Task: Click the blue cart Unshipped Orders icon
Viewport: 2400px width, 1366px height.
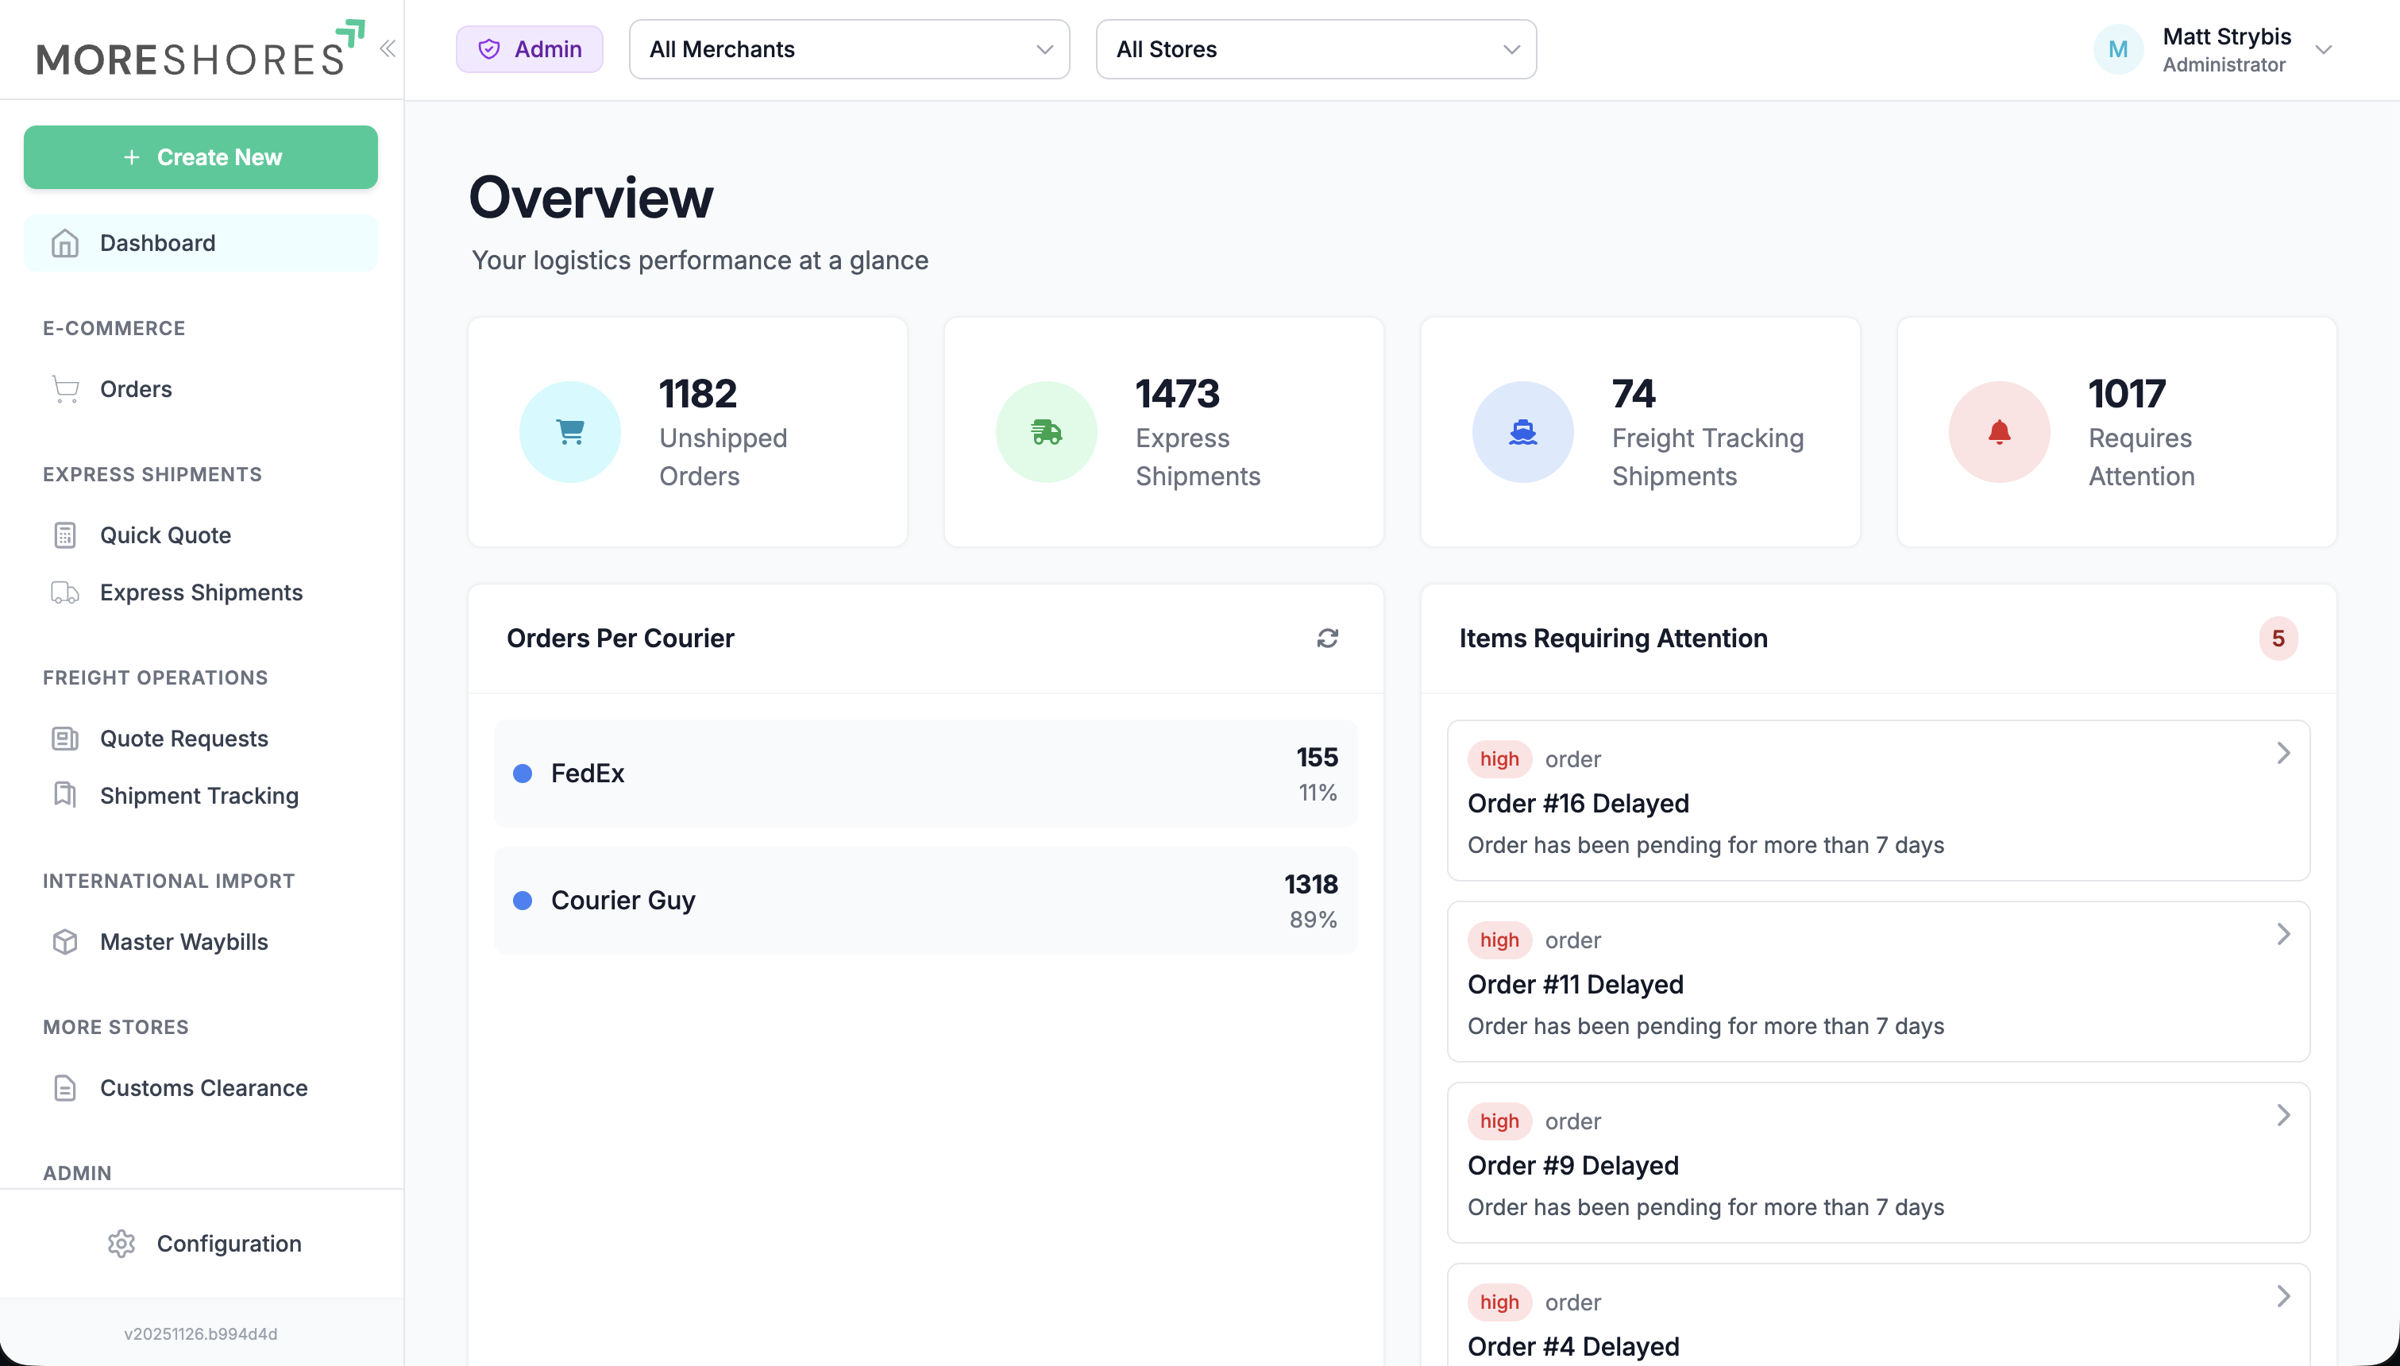Action: click(x=570, y=431)
